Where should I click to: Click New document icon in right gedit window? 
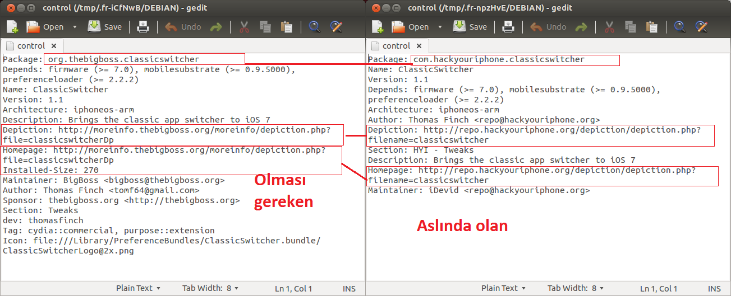(378, 27)
